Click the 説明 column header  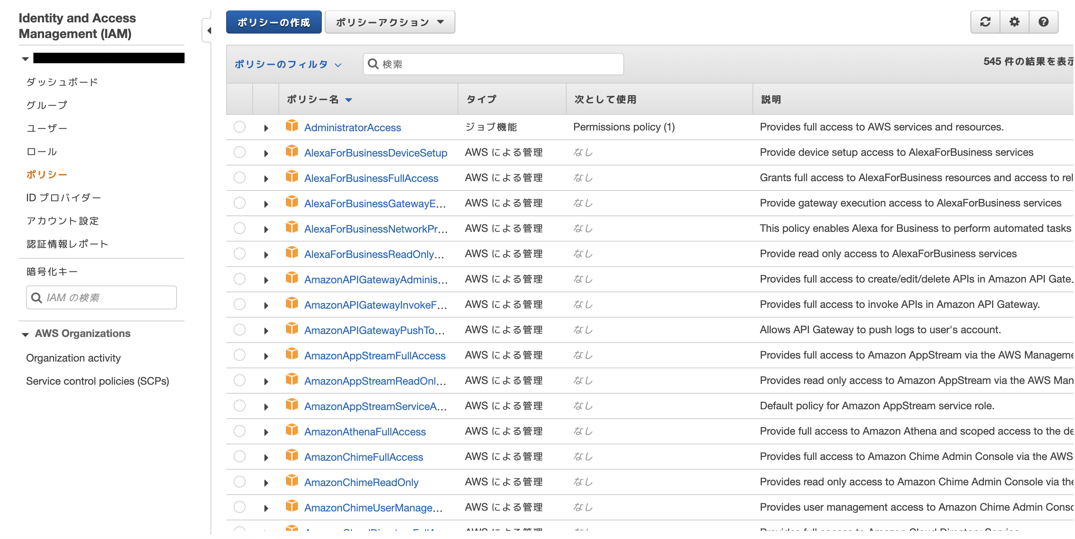tap(771, 99)
